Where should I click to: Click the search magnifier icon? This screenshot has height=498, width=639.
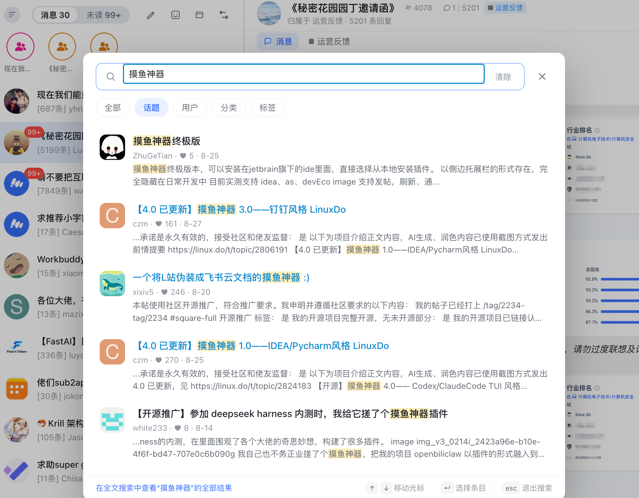click(x=111, y=76)
